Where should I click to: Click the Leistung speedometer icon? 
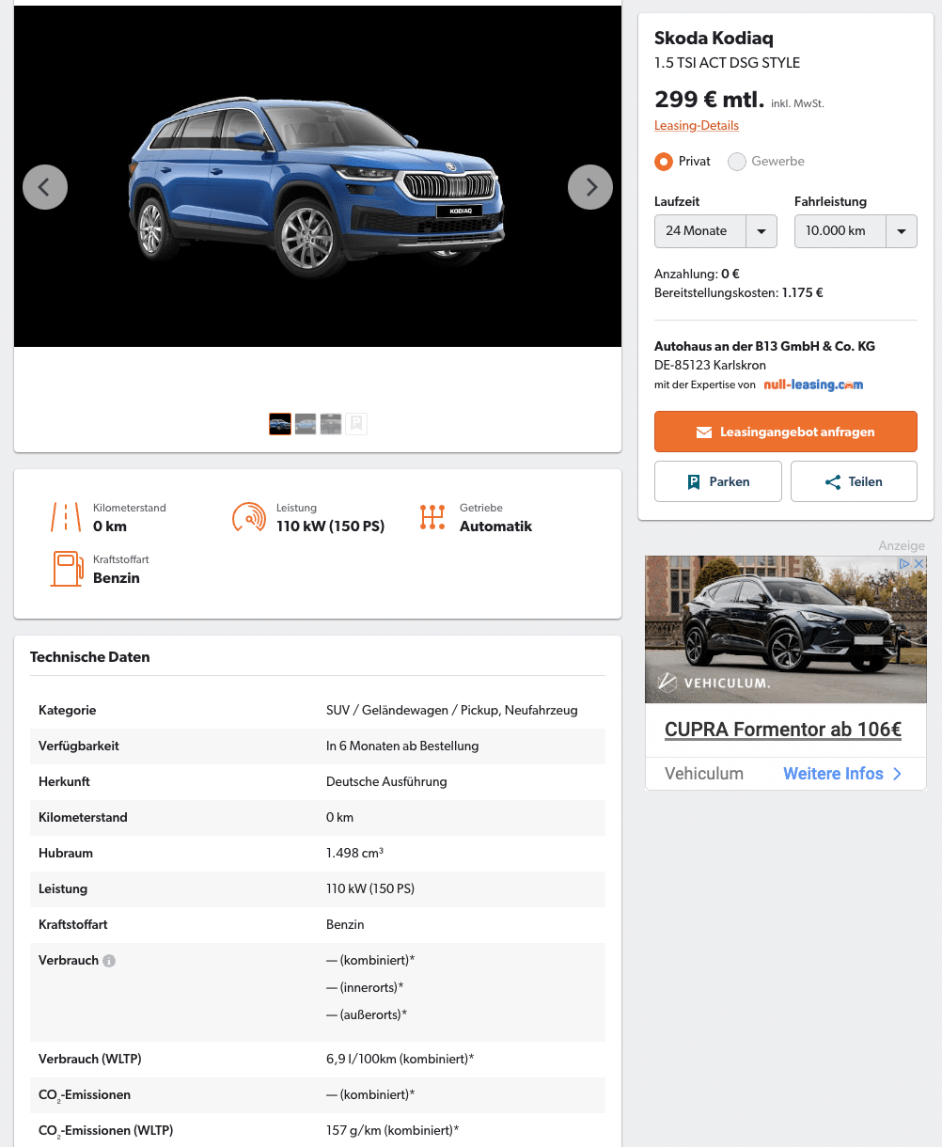[x=248, y=517]
